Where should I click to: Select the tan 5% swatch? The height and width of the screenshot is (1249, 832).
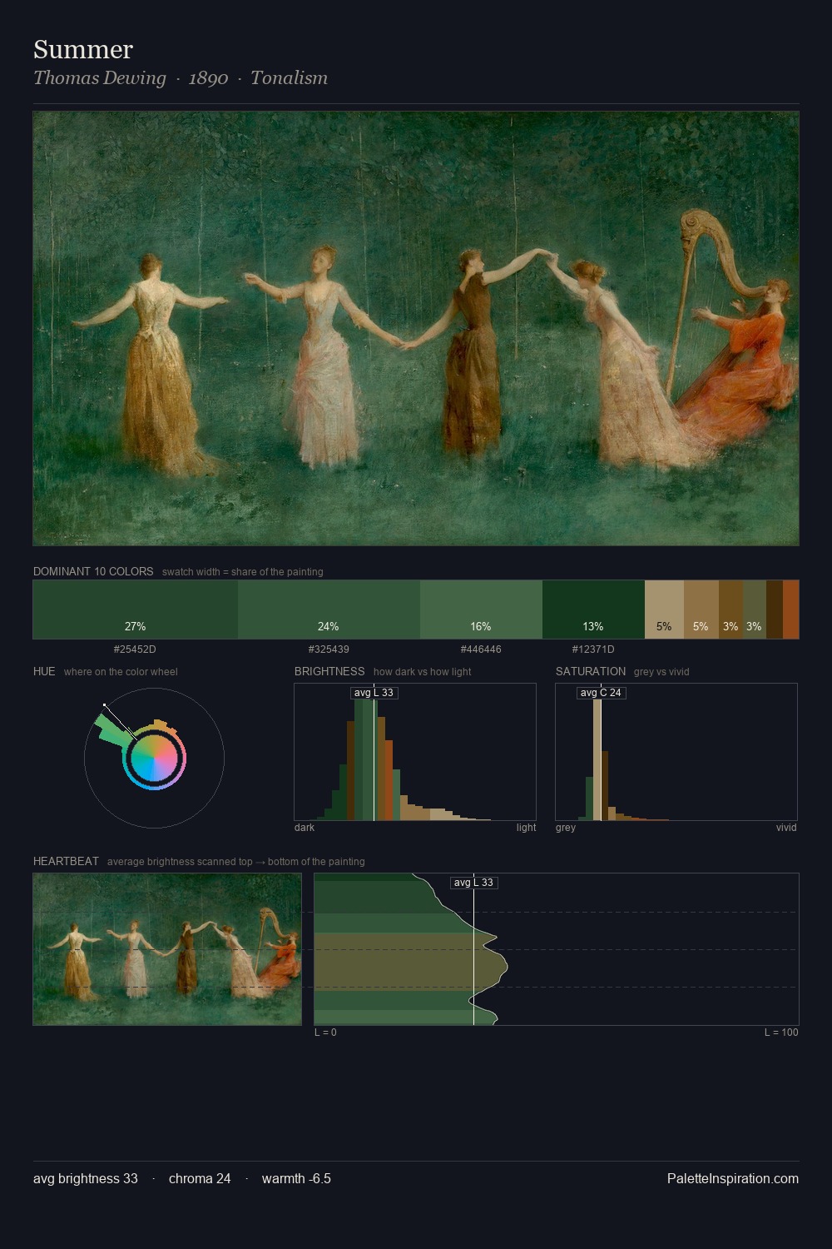coord(664,610)
